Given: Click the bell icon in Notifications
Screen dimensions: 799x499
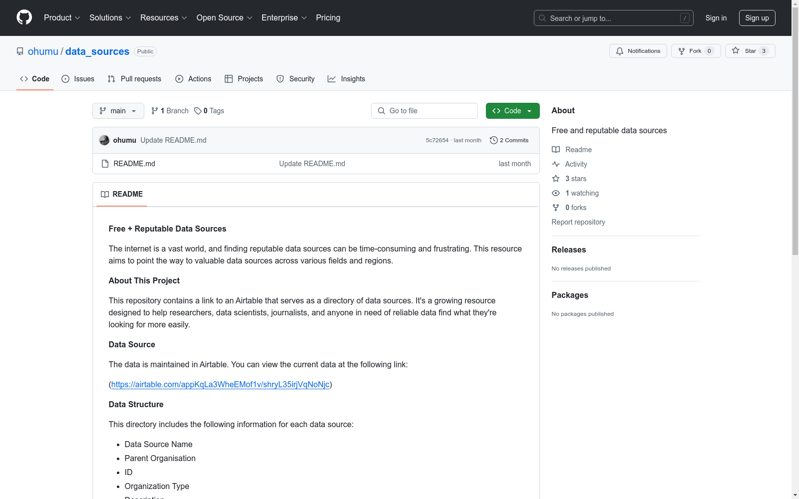Looking at the screenshot, I should tap(620, 51).
